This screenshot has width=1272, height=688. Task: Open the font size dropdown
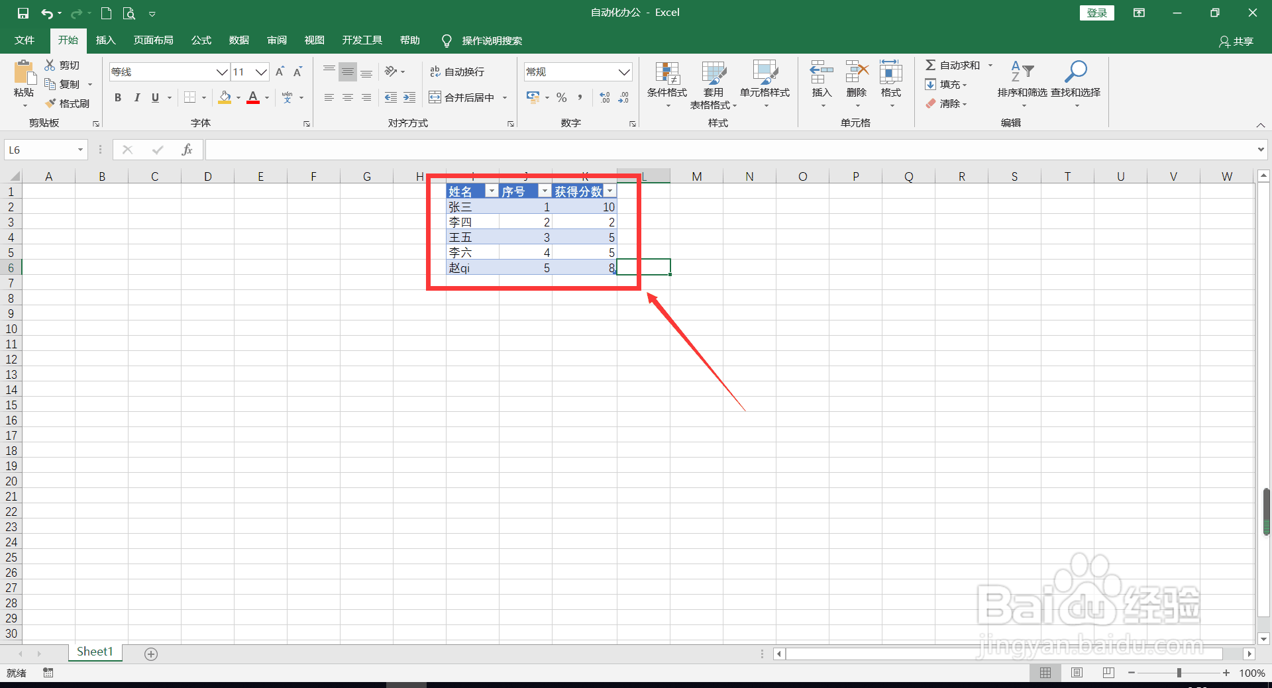[262, 72]
